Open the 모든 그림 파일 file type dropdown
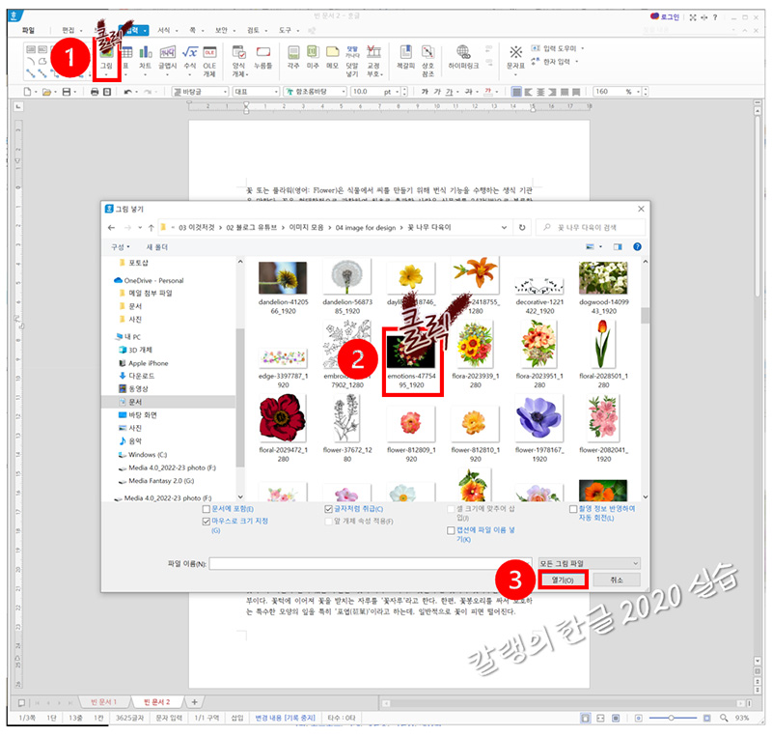Screen dimensions: 772x736 589,563
